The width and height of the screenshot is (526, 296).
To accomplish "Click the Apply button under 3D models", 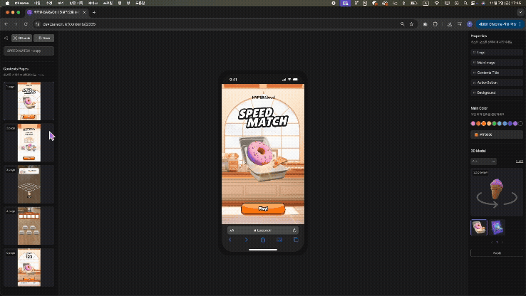I will pos(497,253).
